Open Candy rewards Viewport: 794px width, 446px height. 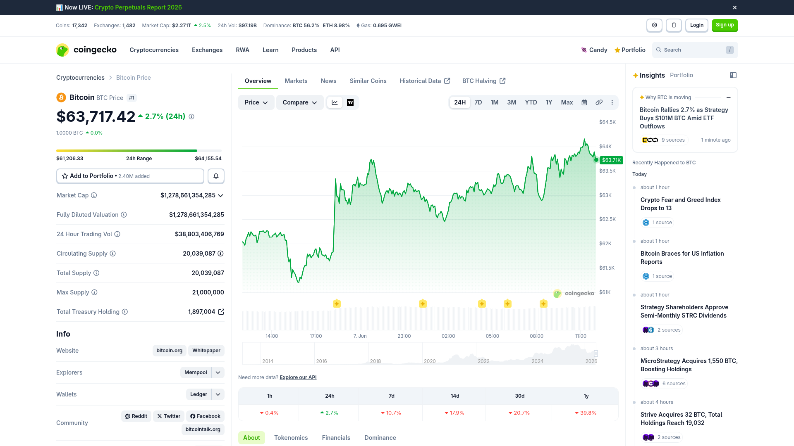click(x=594, y=50)
